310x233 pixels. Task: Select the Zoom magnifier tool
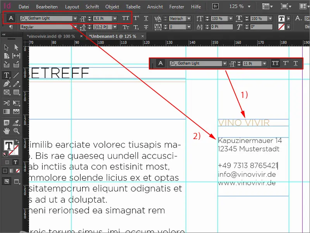pos(16,131)
